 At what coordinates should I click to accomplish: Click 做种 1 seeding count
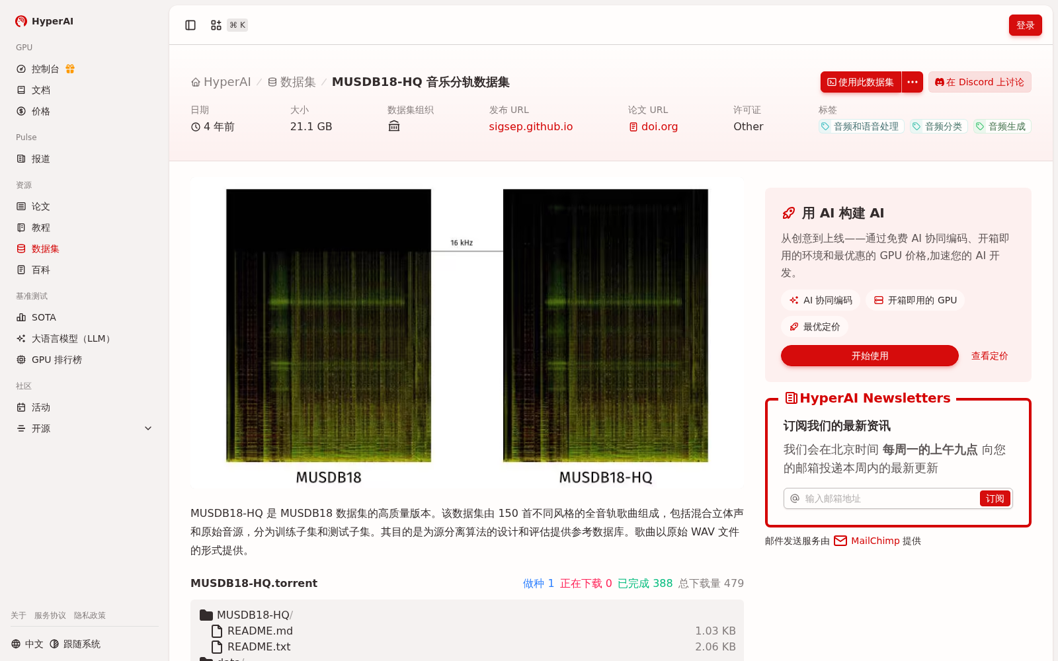tap(538, 583)
